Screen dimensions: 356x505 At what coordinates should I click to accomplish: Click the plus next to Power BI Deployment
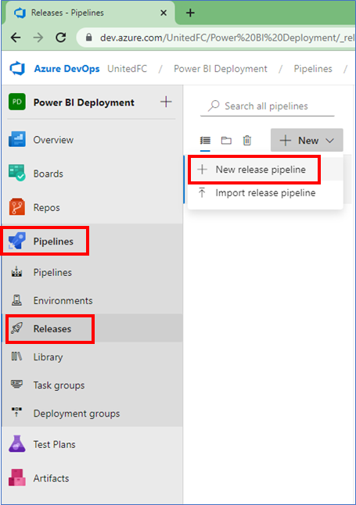click(x=166, y=102)
